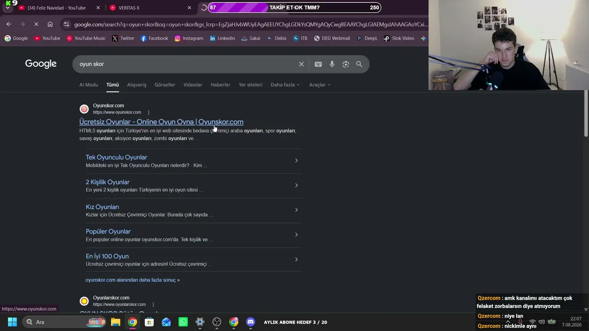Open the Sakai bookmark
The image size is (589, 331).
[x=251, y=39]
